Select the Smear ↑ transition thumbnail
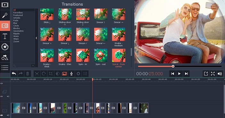The image size is (225, 118). pyautogui.click(x=100, y=14)
